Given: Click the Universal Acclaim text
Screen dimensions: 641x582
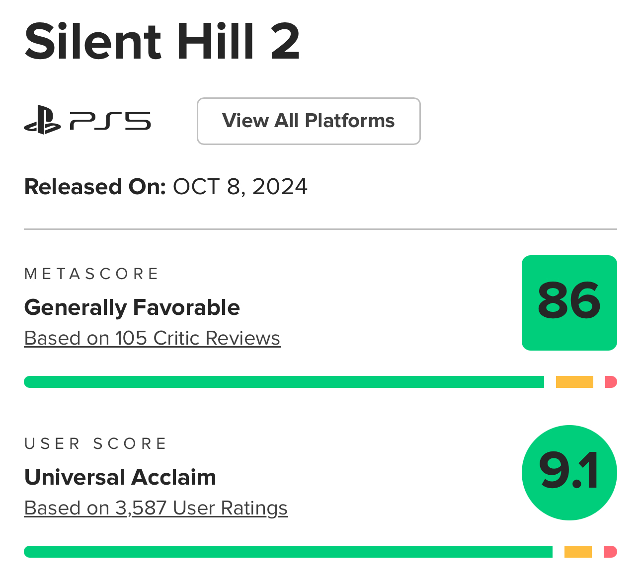Looking at the screenshot, I should tap(120, 477).
